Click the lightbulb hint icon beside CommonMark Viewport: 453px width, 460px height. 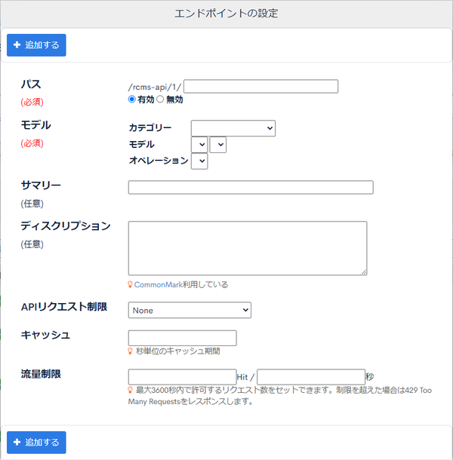[x=130, y=284]
